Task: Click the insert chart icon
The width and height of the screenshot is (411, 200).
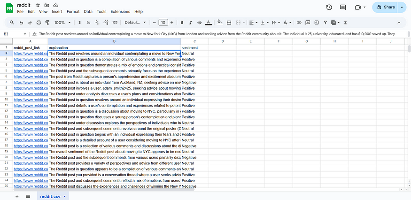Action: tap(317, 23)
